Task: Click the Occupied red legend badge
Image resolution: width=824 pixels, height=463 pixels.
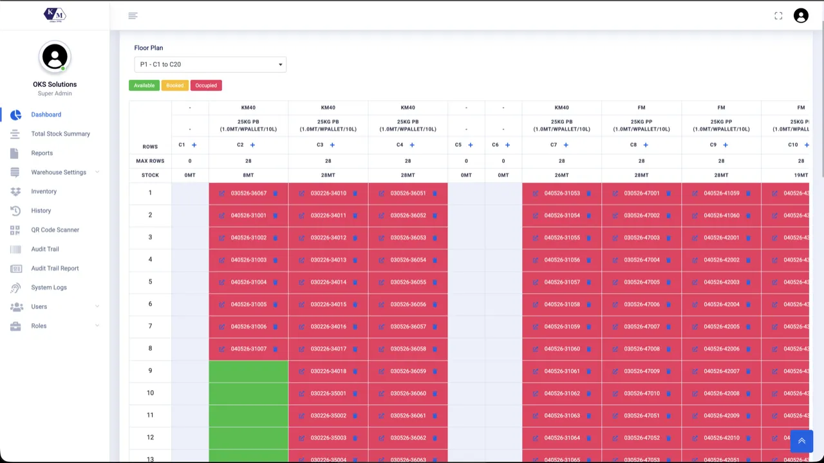Action: tap(206, 86)
